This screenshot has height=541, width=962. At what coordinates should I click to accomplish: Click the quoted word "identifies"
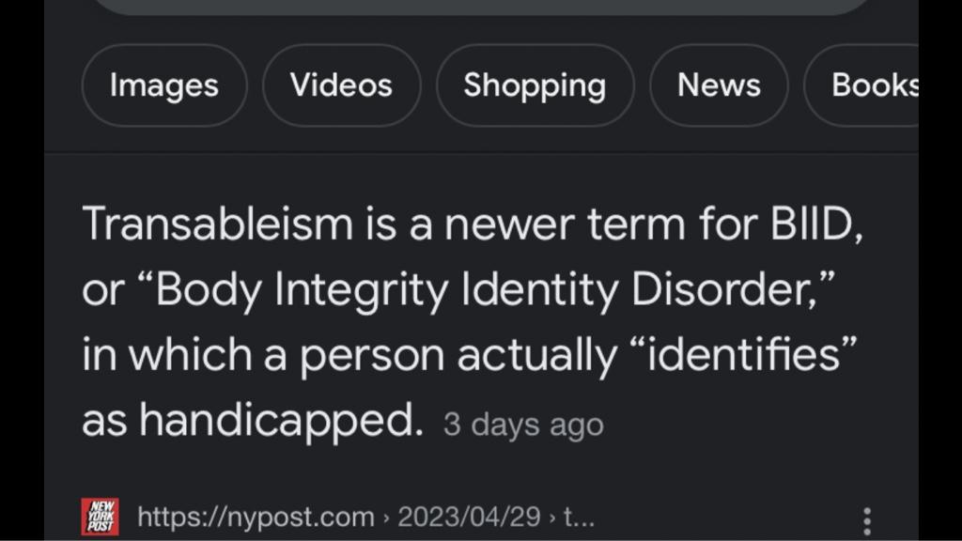pyautogui.click(x=744, y=354)
